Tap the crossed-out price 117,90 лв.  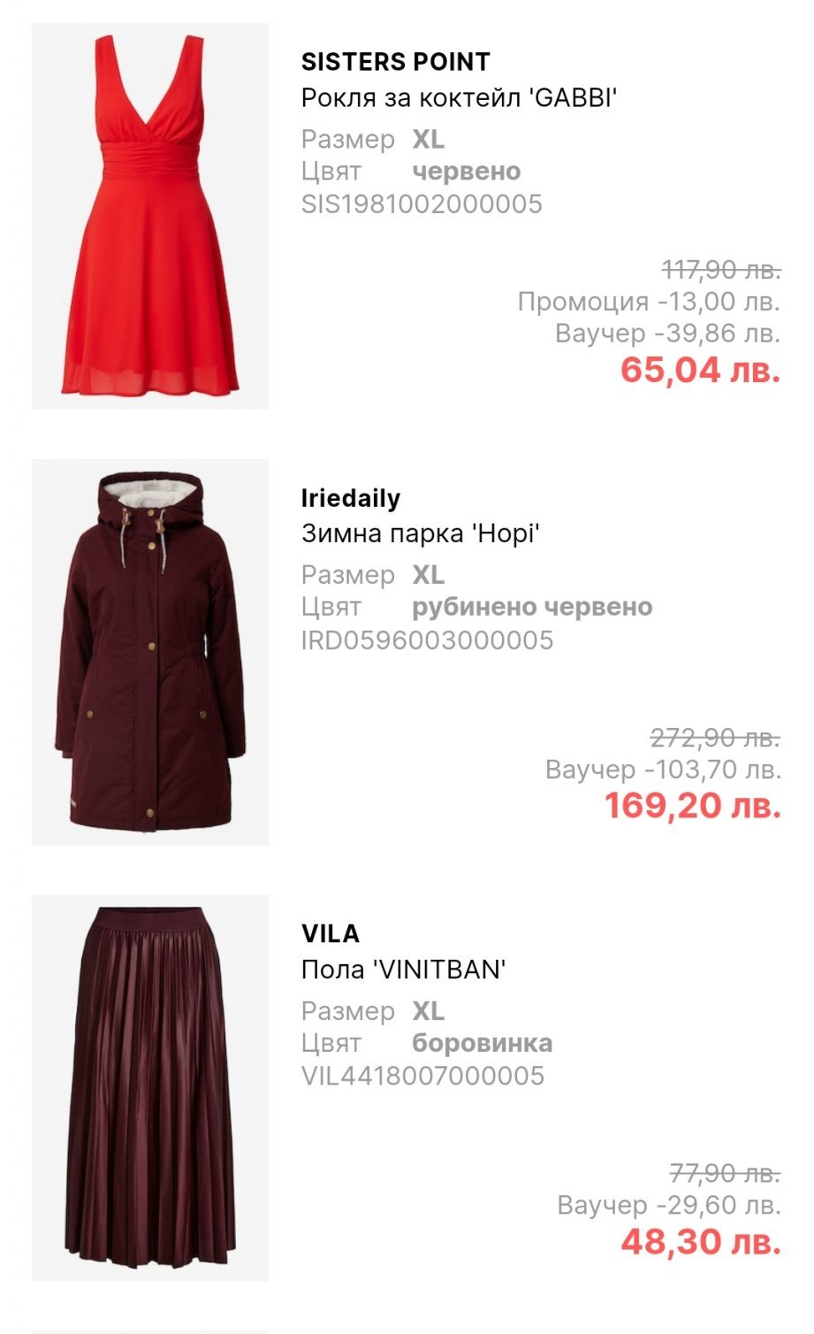721,269
